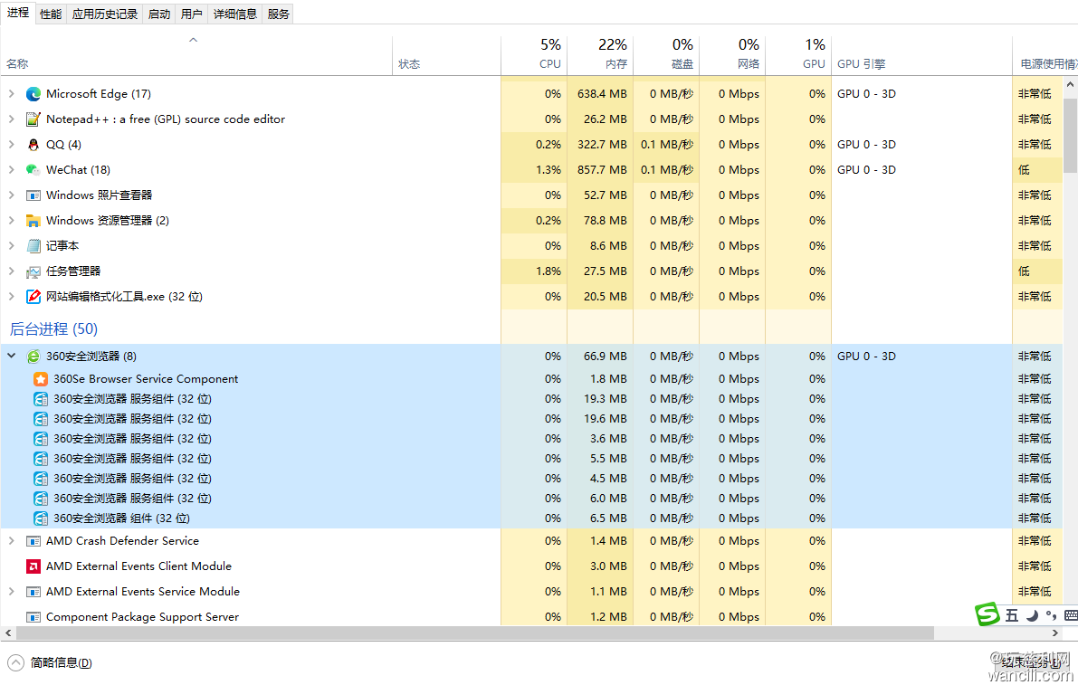Screen dimensions: 1078x685
Task: Click the Sogou input method S icon
Action: pos(987,614)
